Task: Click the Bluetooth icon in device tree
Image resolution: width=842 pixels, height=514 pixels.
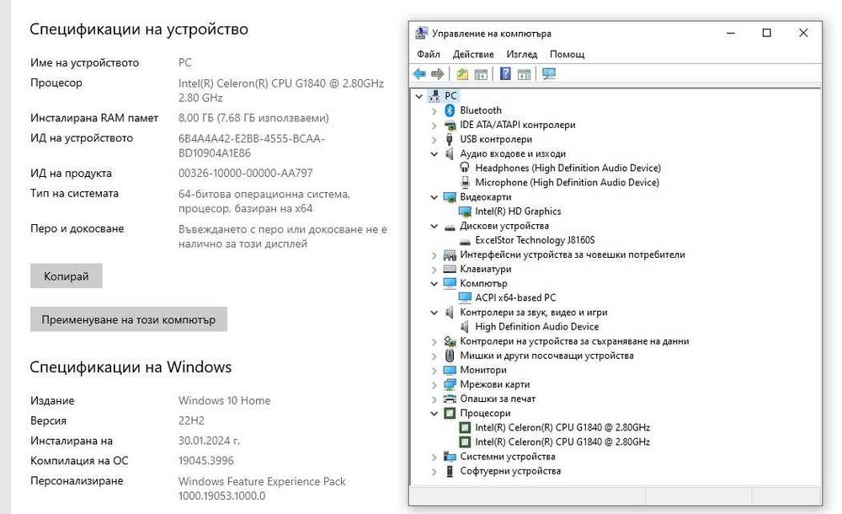Action: (x=450, y=110)
